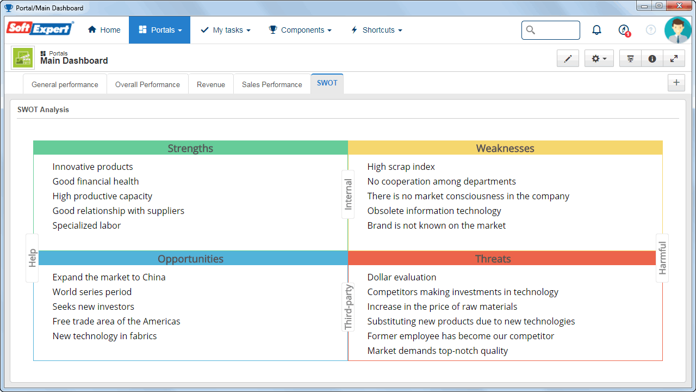Add a new tab with plus button

(x=676, y=83)
